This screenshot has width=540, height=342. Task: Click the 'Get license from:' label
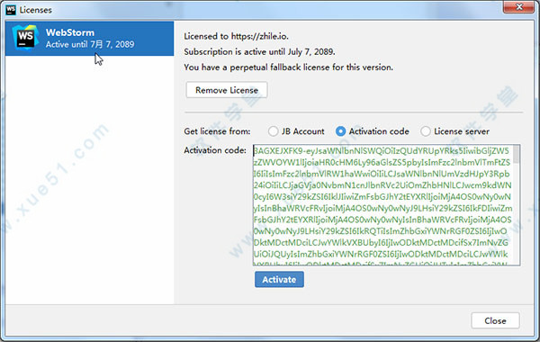click(217, 131)
